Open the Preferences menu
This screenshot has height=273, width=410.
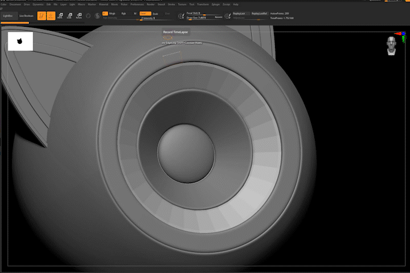(137, 5)
